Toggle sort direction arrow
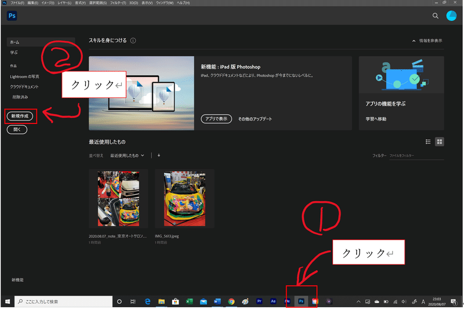The width and height of the screenshot is (464, 309). click(159, 155)
